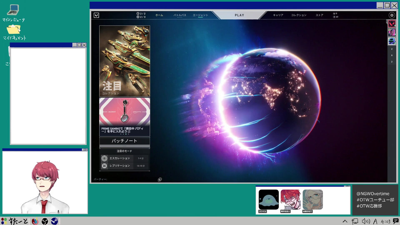This screenshot has height=225, width=400.
Task: Open the PRIME GAMING promotion card
Action: pyautogui.click(x=125, y=117)
